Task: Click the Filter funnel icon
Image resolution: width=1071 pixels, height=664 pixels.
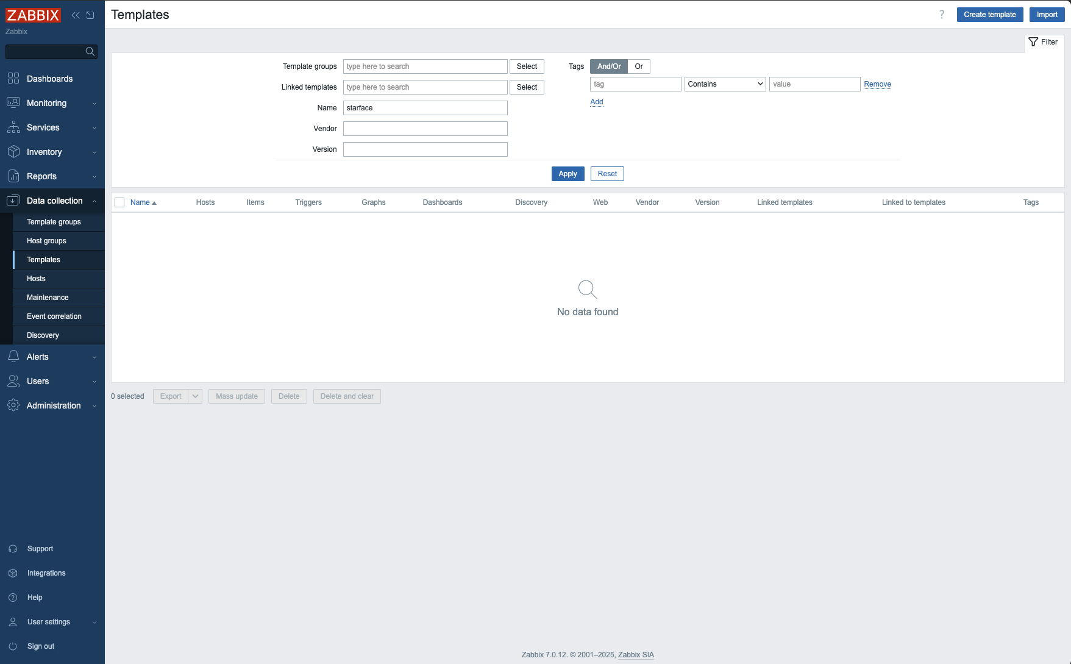Action: point(1033,42)
